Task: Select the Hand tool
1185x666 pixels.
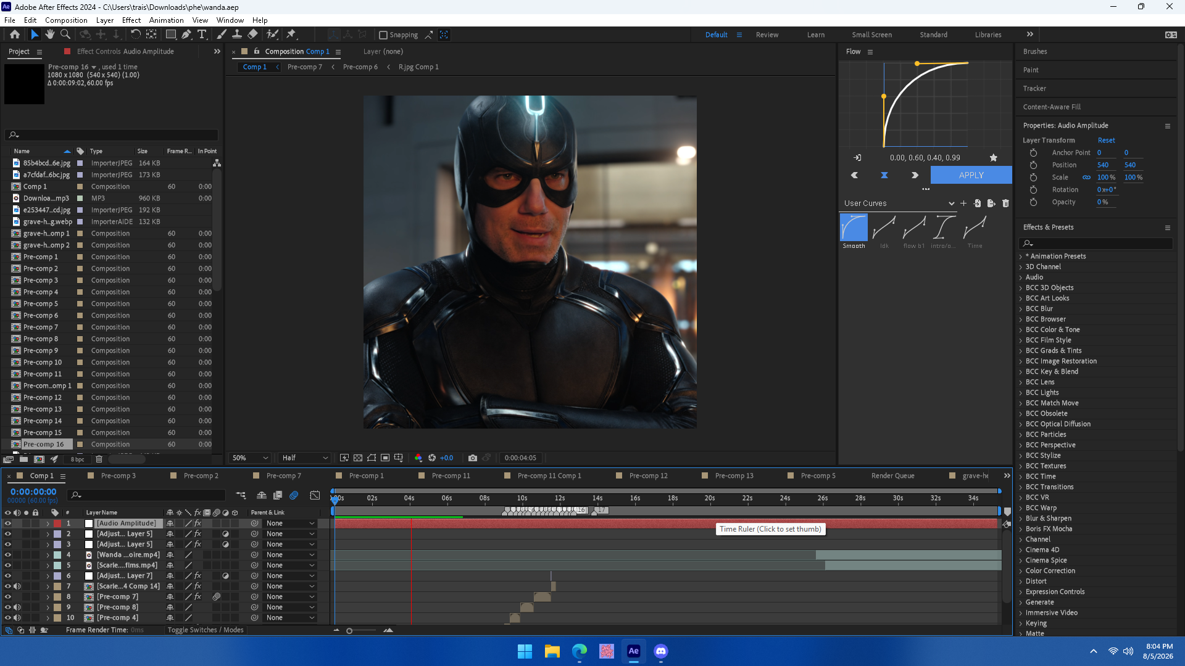Action: 50,35
